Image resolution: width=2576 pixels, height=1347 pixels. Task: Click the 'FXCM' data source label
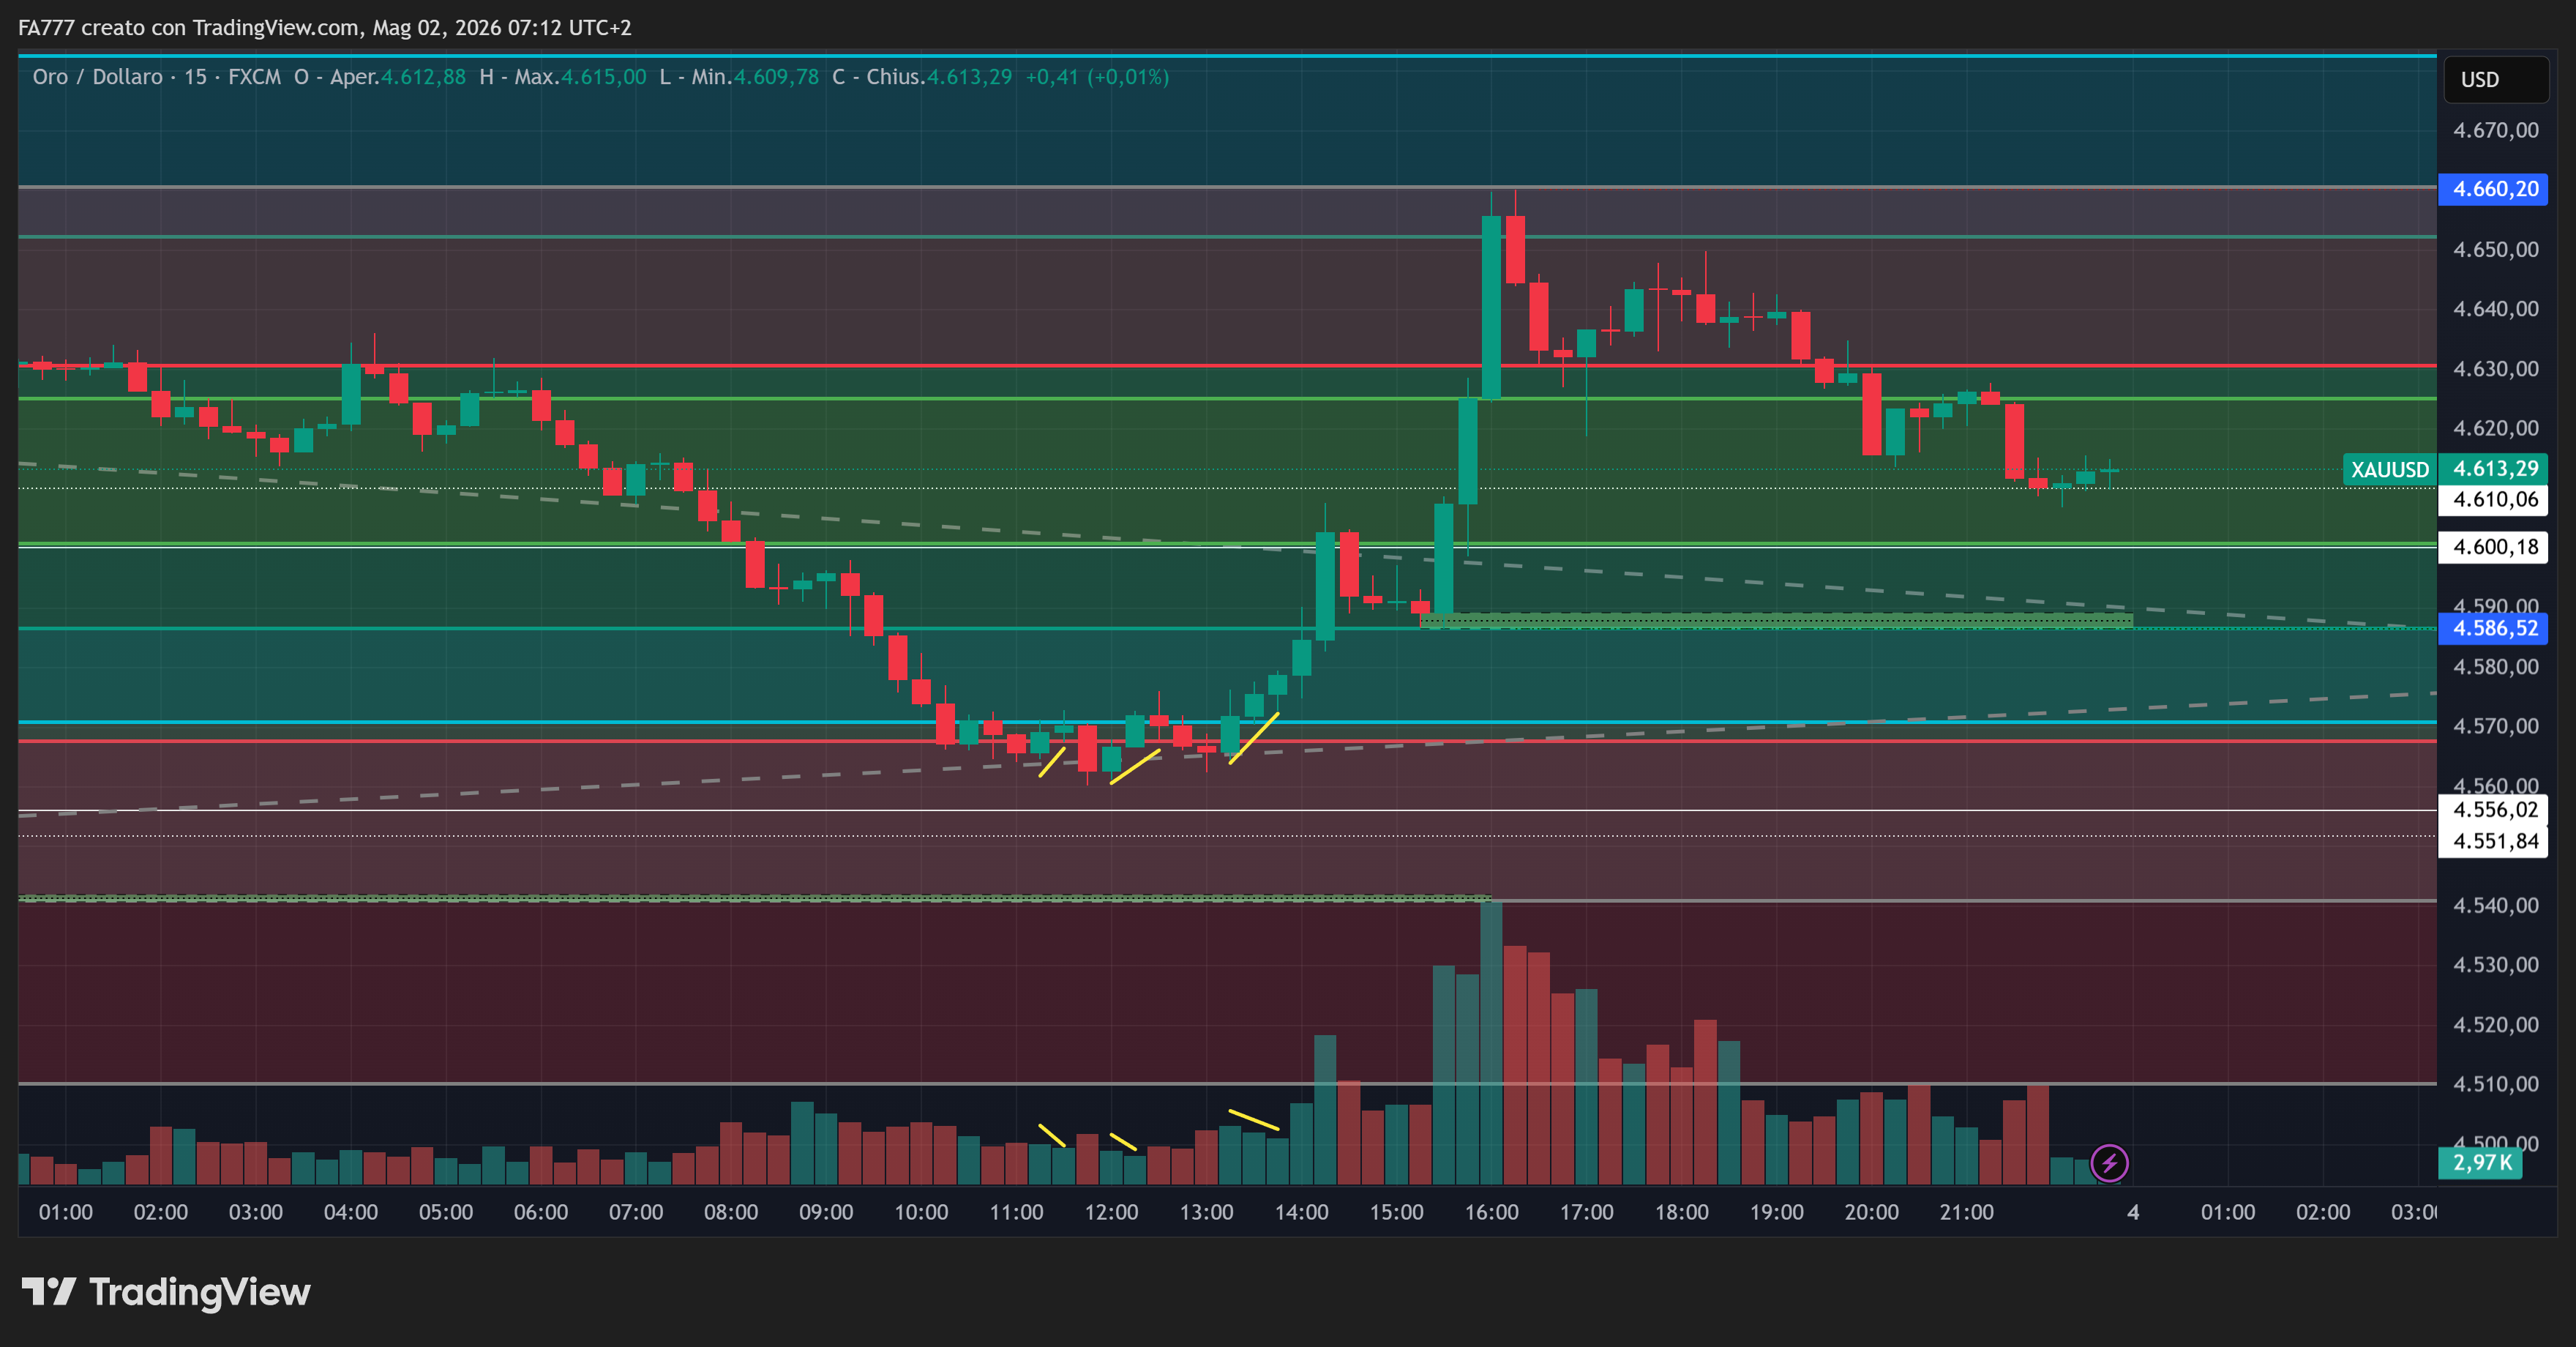[x=254, y=77]
